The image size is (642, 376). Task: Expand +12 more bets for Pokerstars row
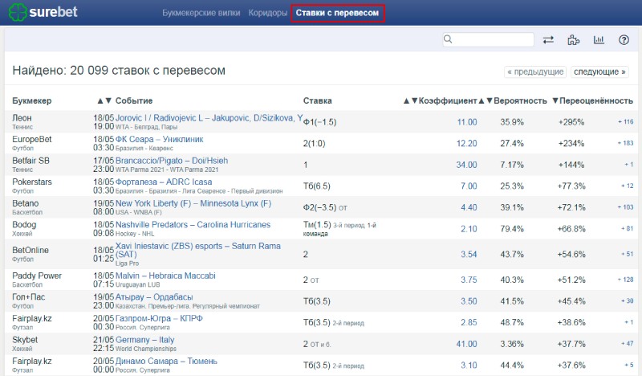pos(628,186)
